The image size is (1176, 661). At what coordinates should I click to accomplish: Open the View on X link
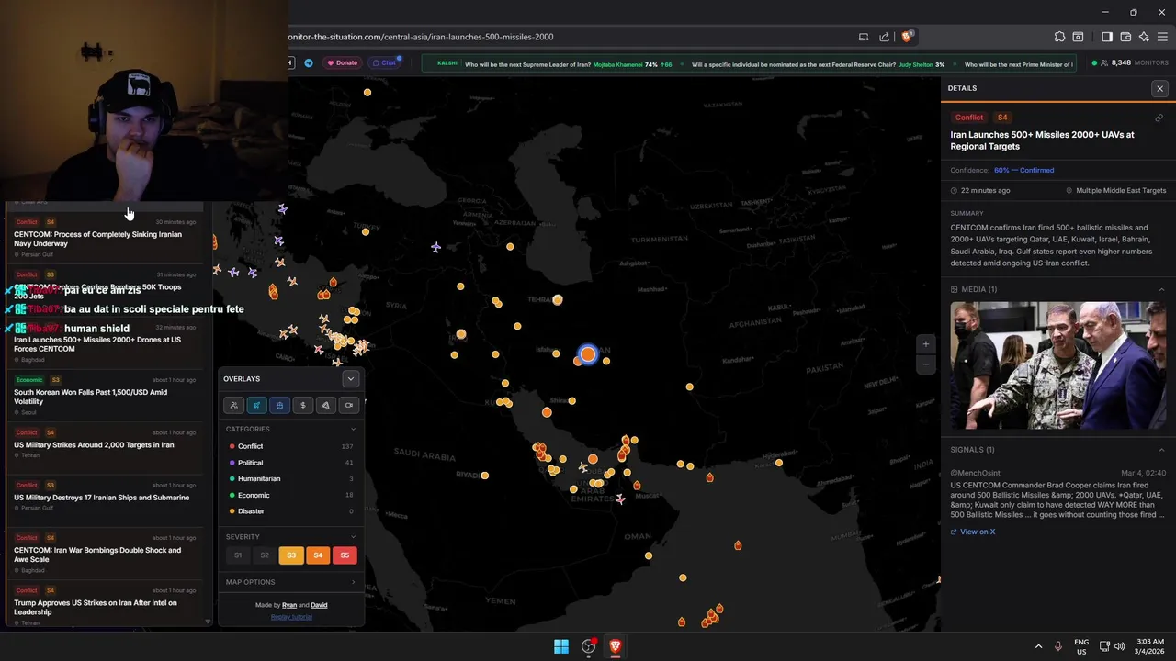tap(973, 532)
